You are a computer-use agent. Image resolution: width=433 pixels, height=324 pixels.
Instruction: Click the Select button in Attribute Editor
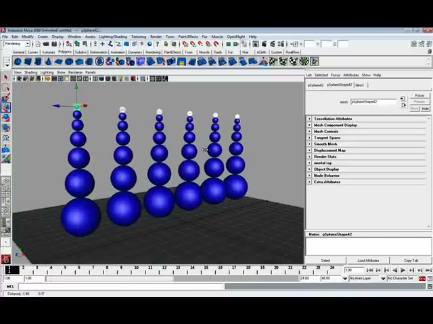coord(326,261)
